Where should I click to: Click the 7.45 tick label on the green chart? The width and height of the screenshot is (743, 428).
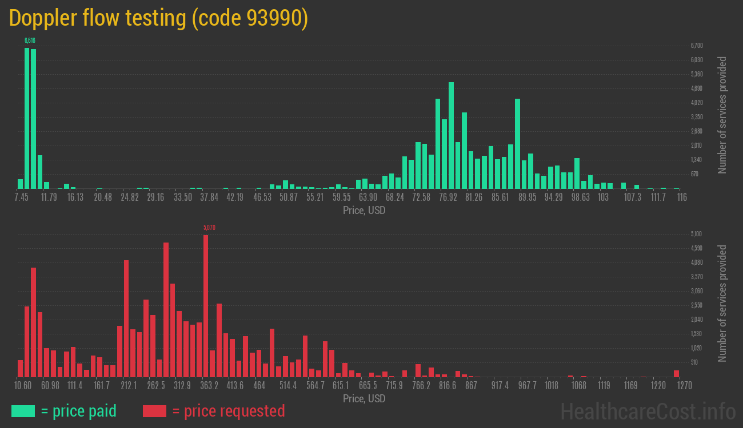(21, 197)
